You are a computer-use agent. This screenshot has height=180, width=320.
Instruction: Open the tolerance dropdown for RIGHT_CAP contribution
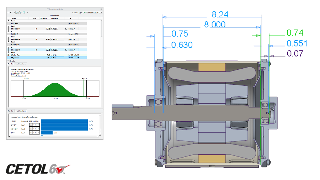[38, 129]
